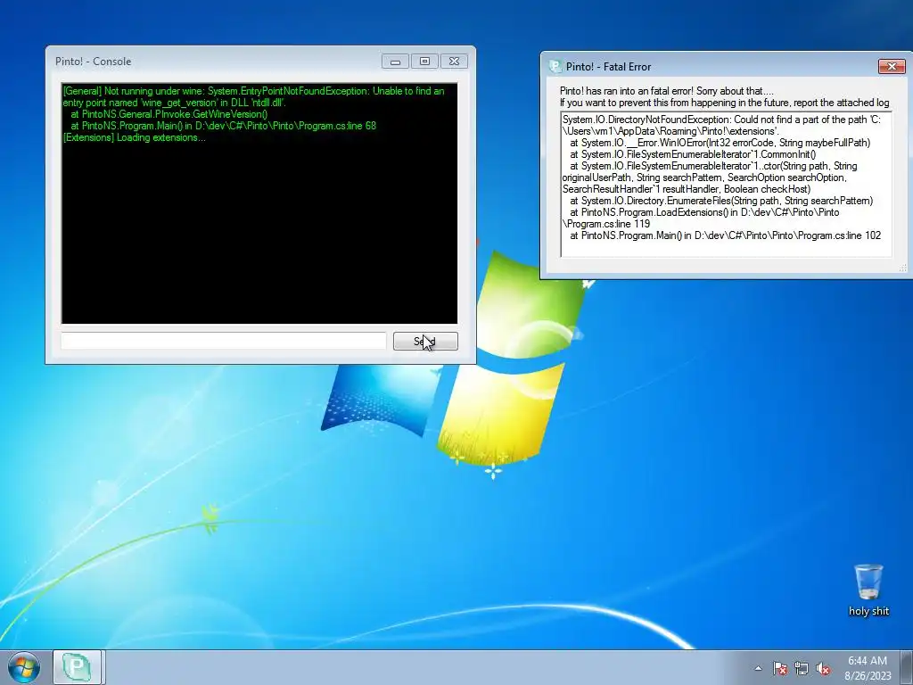Open the network status tray icon

click(x=802, y=669)
